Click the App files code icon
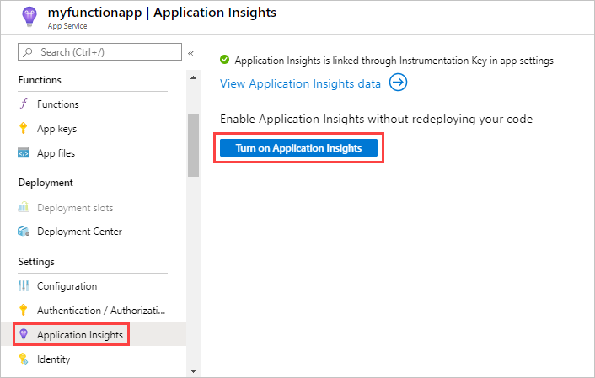The height and width of the screenshot is (378, 595). [x=24, y=153]
